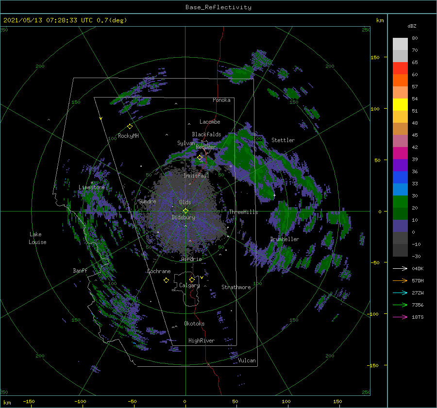Select the slate purple 10-0 dBZ swatch
The height and width of the screenshot is (408, 437).
tap(400, 226)
